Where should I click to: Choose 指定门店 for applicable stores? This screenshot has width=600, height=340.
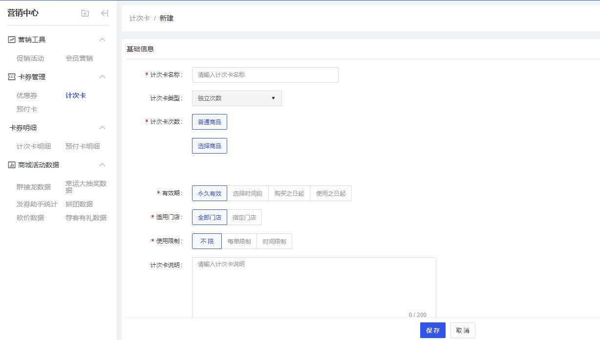(x=244, y=217)
